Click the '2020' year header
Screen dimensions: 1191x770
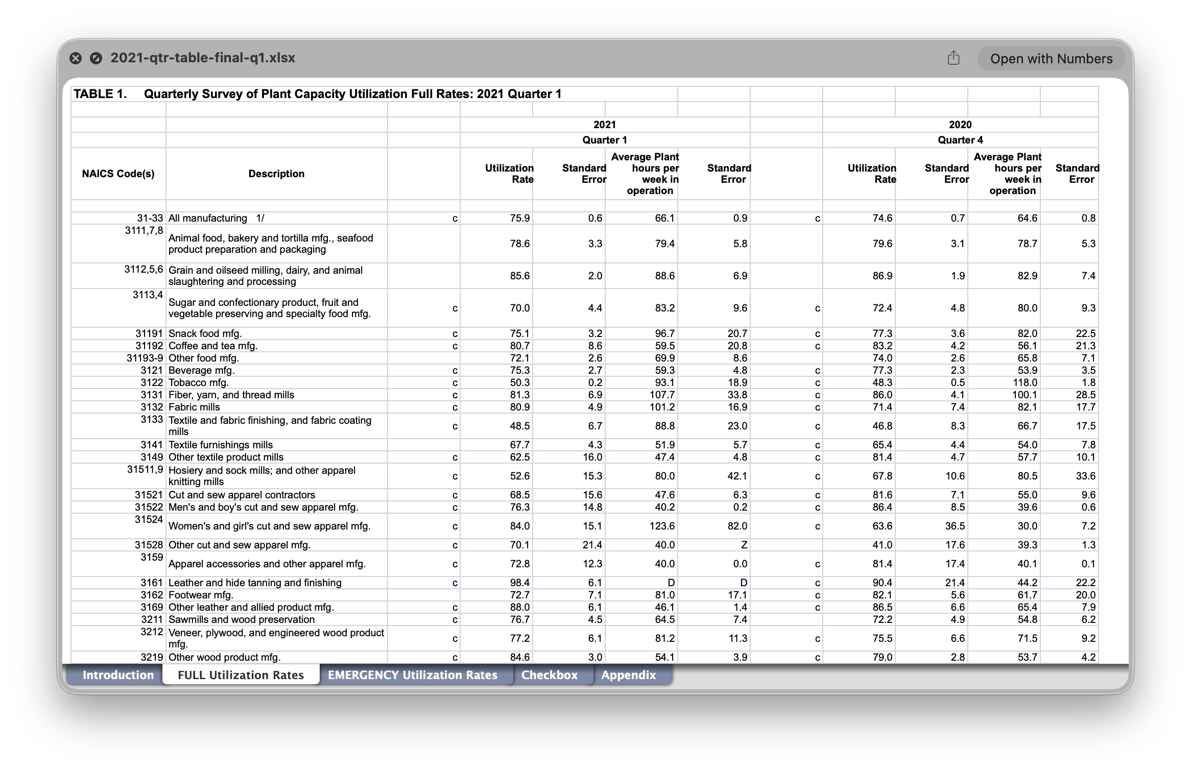[960, 125]
